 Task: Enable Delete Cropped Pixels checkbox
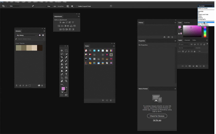(77, 6)
